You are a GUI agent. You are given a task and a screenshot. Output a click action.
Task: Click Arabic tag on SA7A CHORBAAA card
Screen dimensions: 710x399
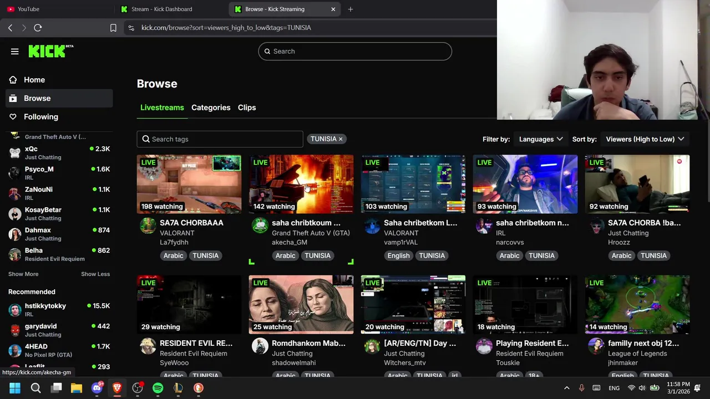[173, 255]
